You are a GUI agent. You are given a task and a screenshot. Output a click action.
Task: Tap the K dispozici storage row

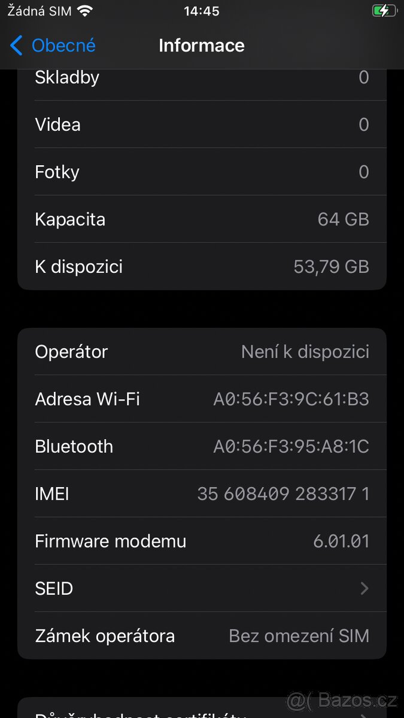pyautogui.click(x=202, y=266)
